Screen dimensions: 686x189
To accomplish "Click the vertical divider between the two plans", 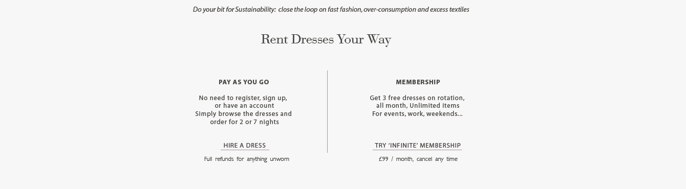I will click(x=327, y=111).
